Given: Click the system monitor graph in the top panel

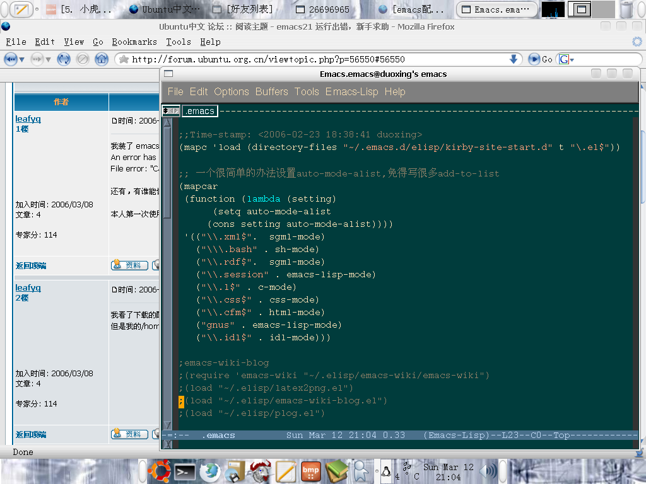Looking at the screenshot, I should click(x=553, y=9).
